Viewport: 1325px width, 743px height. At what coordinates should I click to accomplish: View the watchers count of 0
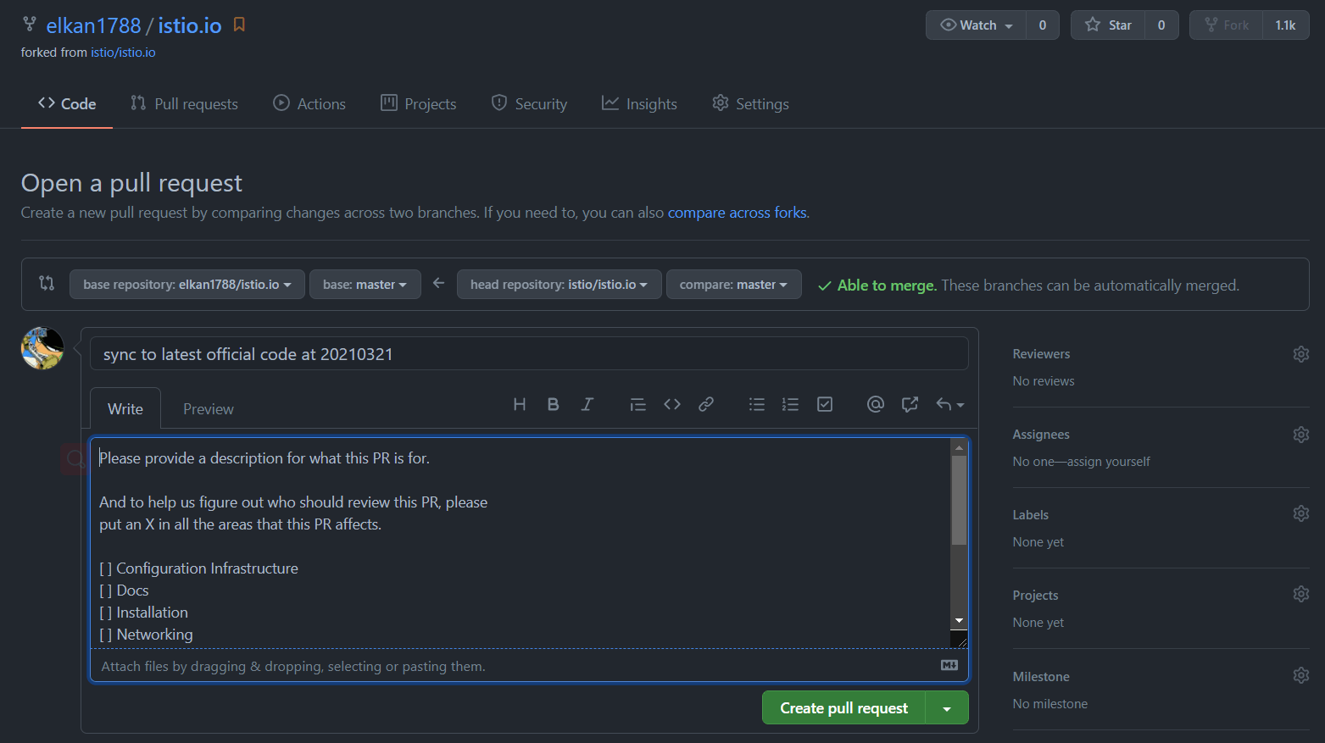click(1043, 25)
